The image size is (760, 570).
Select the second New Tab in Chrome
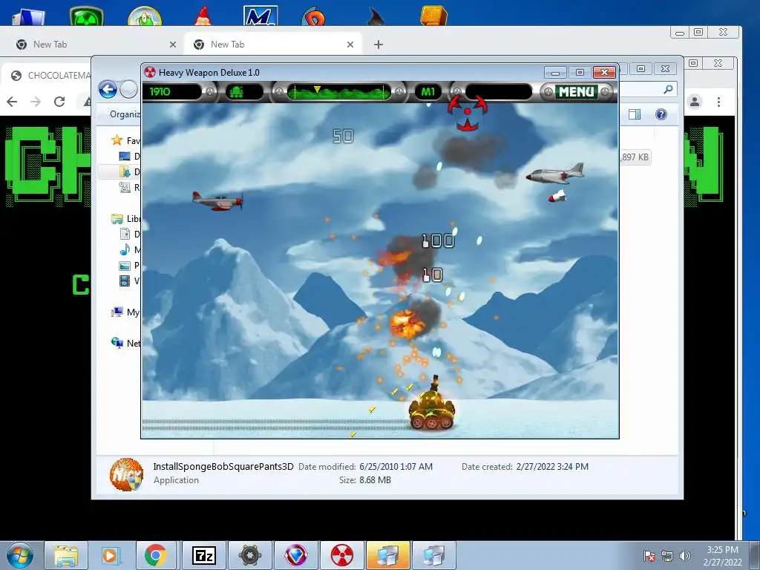click(x=272, y=45)
